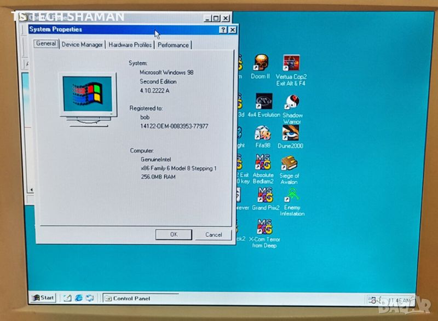Close the System Properties dialog
Screen dimensions: 438x321
coord(232,30)
